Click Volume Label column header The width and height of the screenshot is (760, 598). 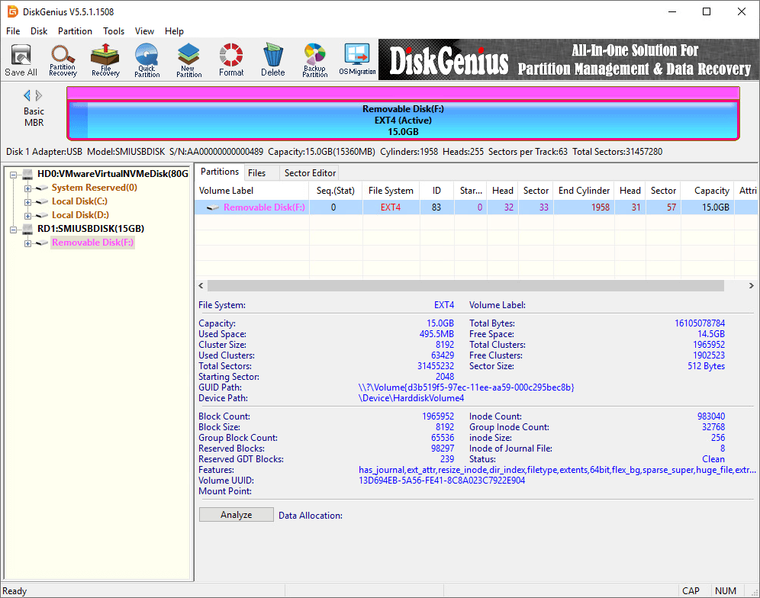252,191
